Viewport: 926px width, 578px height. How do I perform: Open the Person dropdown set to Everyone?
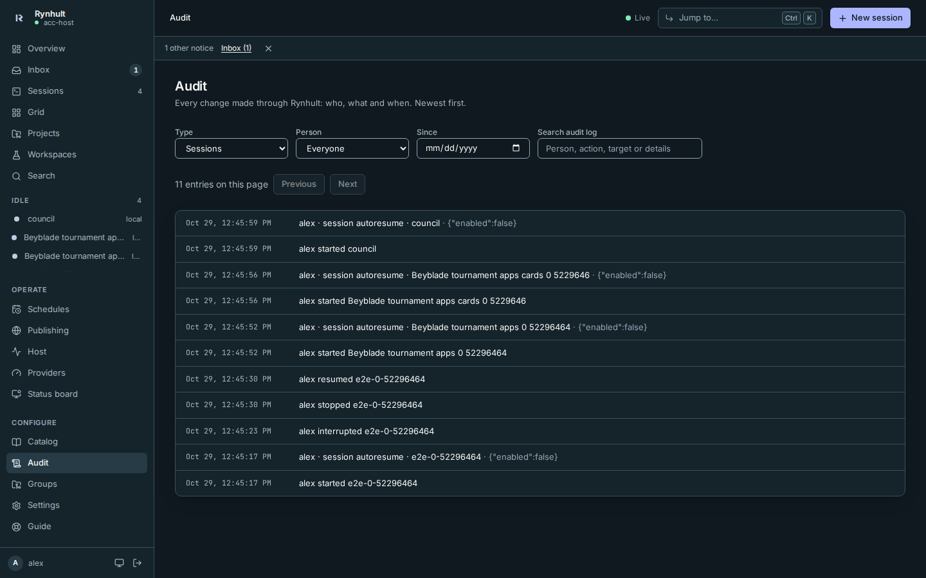coord(352,148)
